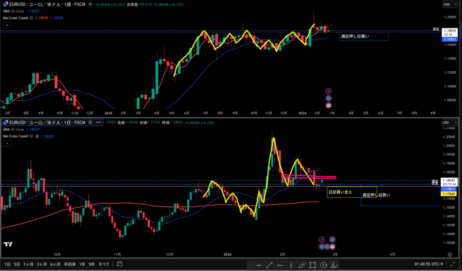Open the go-to-date calendar icon

coord(120,264)
